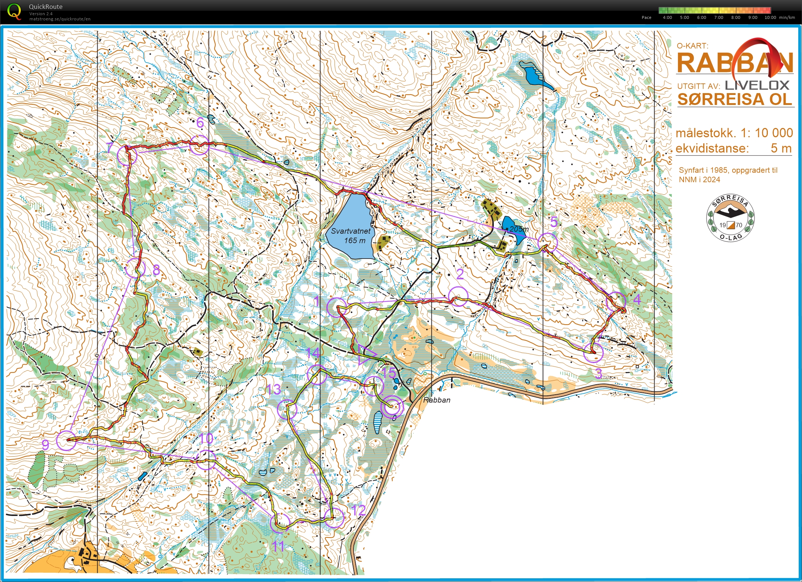Image resolution: width=802 pixels, height=582 pixels.
Task: Click control circle 14 on the course
Action: point(317,375)
